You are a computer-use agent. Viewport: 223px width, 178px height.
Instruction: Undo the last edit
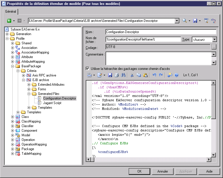click(x=154, y=75)
